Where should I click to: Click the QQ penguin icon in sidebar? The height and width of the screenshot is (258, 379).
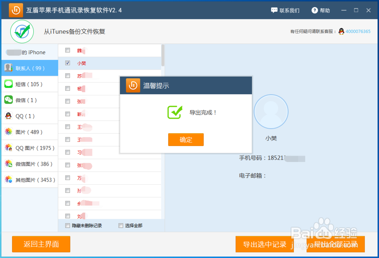[8, 116]
